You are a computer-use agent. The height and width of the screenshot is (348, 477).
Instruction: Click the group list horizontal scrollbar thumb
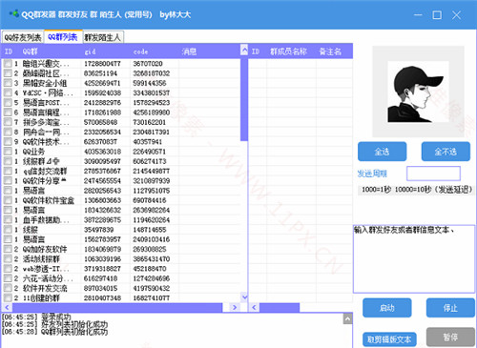coord(117,307)
